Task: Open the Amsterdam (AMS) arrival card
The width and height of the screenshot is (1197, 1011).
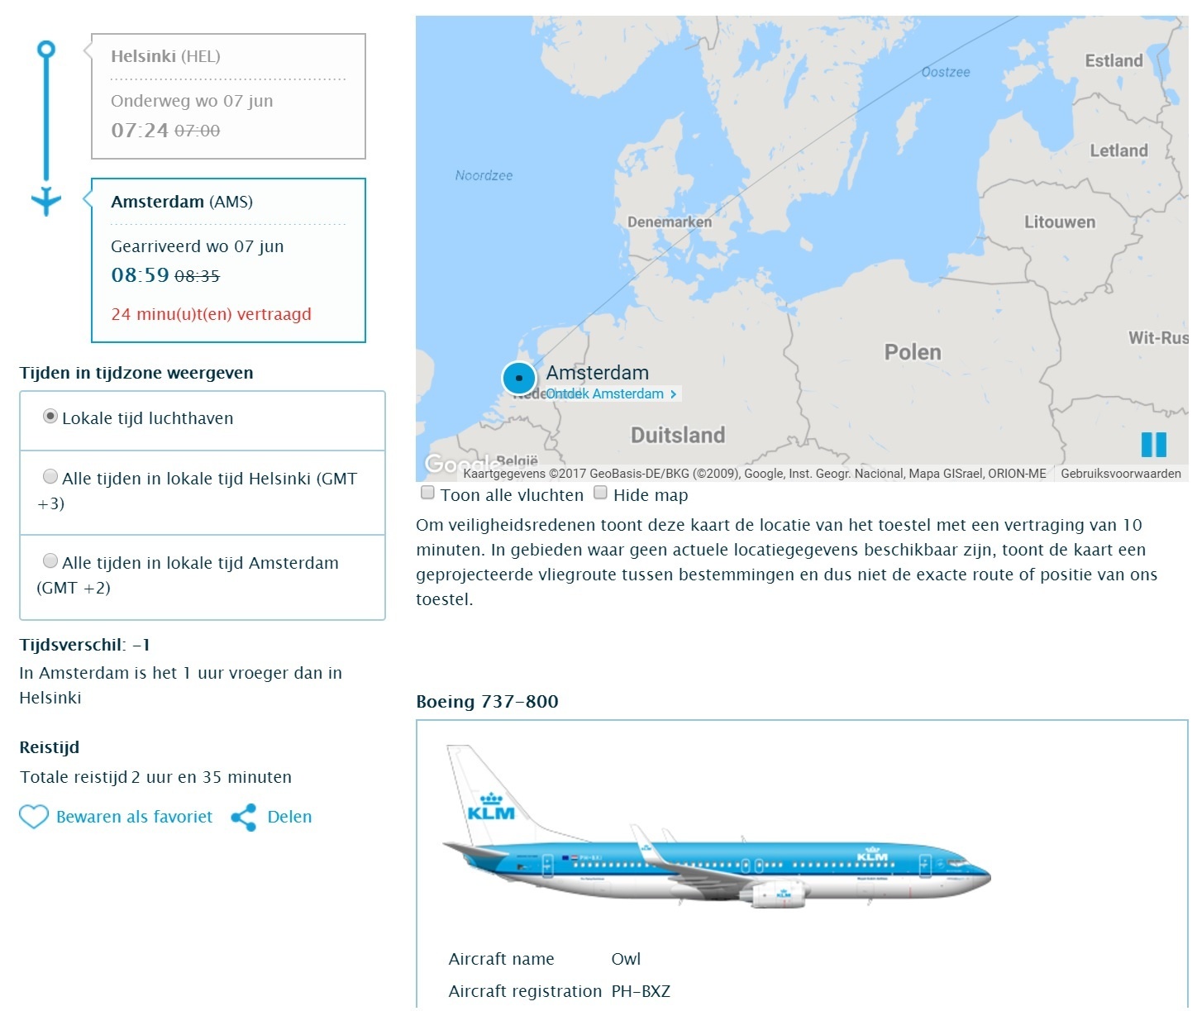Action: pyautogui.click(x=228, y=260)
